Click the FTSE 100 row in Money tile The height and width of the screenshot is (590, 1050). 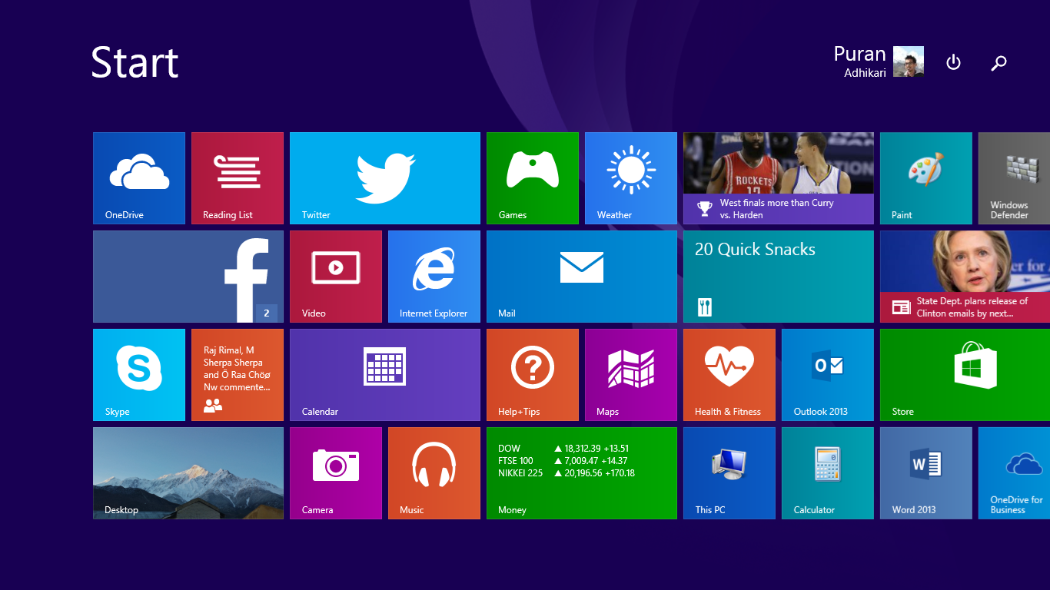click(563, 461)
